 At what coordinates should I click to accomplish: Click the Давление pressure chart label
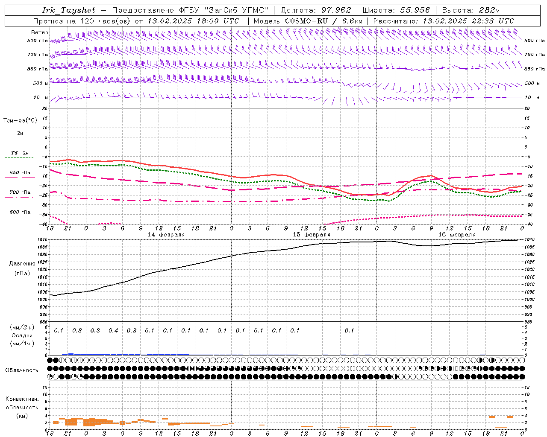tap(22, 264)
